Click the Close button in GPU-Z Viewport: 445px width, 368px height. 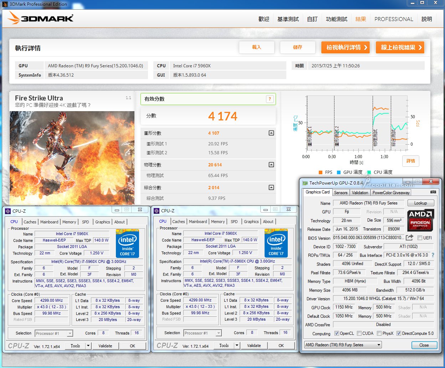424,345
